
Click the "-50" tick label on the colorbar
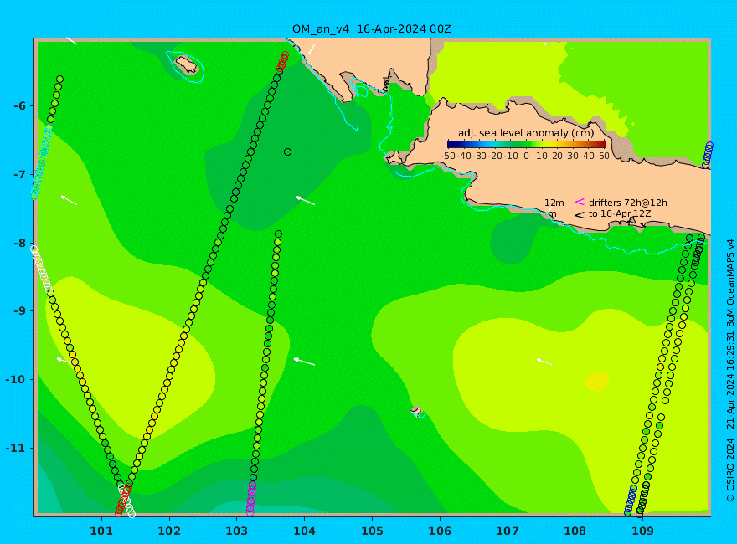pos(448,156)
